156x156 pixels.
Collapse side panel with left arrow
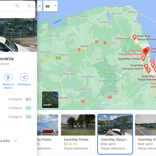point(40,6)
